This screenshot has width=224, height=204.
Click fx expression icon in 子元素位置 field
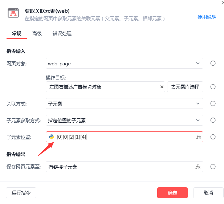tap(199, 137)
